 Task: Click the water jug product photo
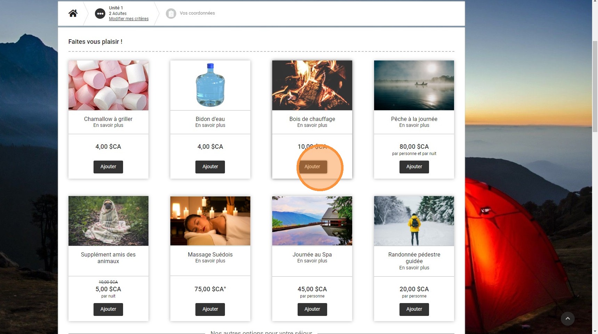click(x=210, y=85)
